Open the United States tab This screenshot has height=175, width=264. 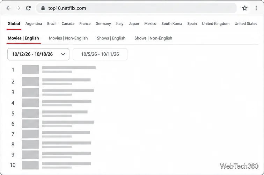[x=246, y=24]
